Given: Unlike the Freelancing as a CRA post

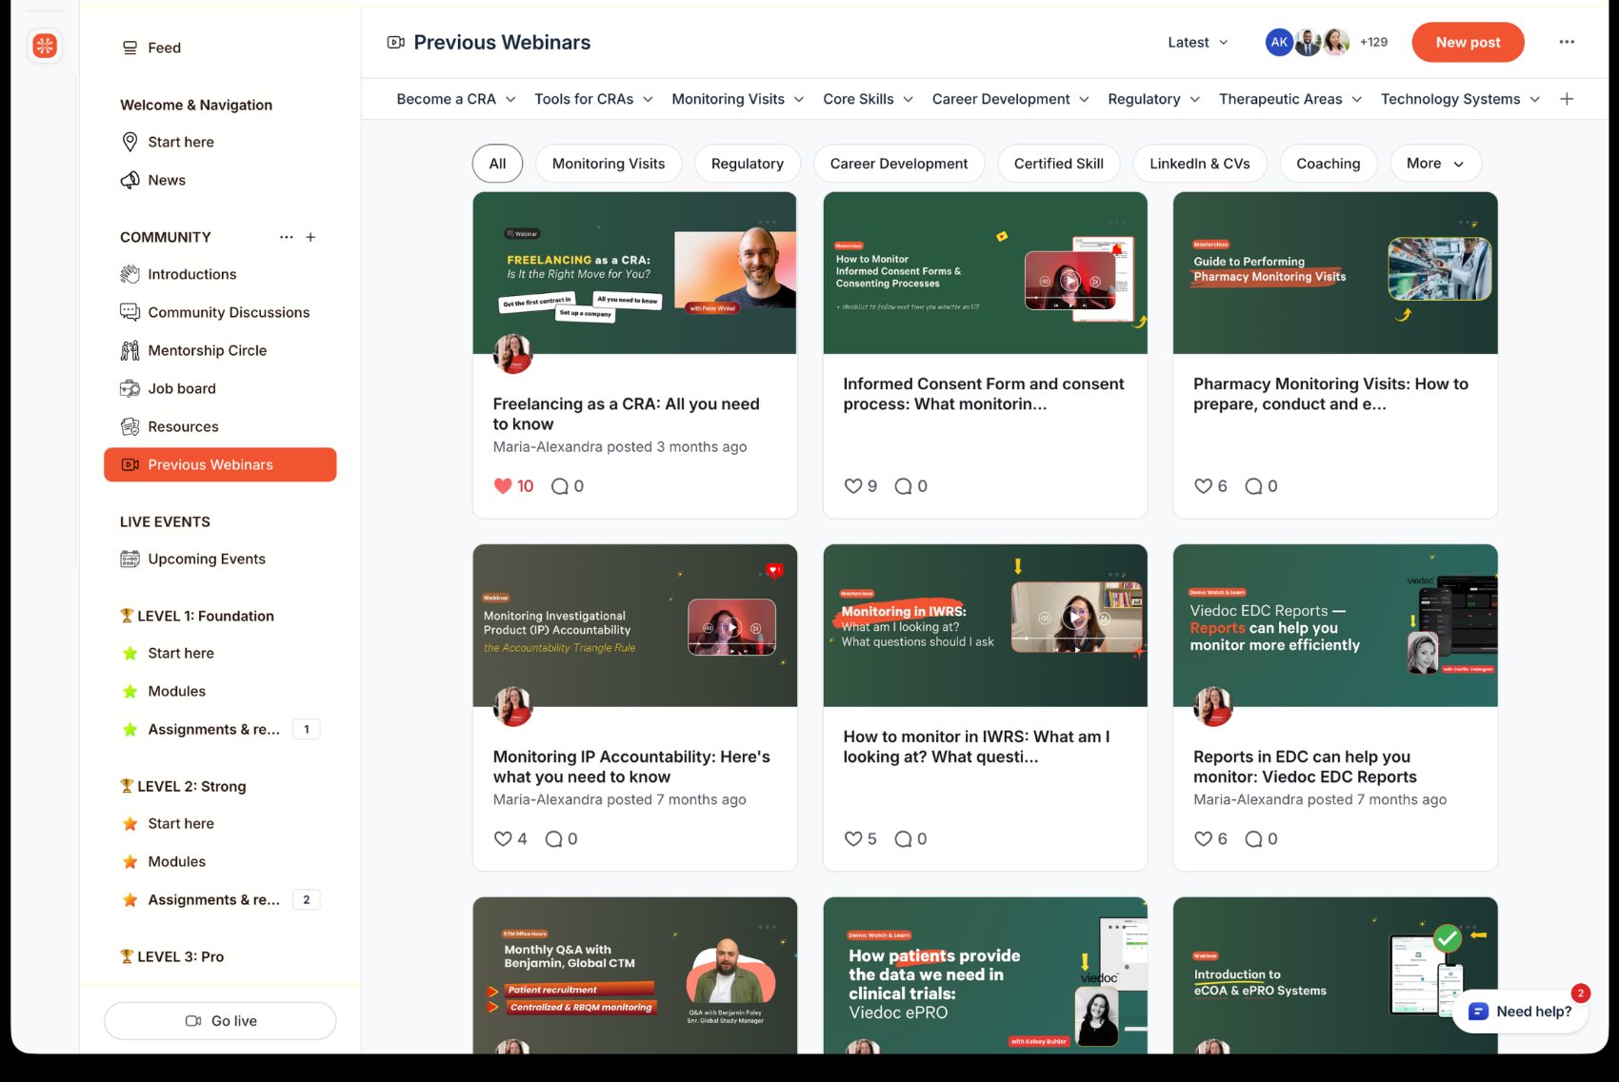Looking at the screenshot, I should (513, 486).
